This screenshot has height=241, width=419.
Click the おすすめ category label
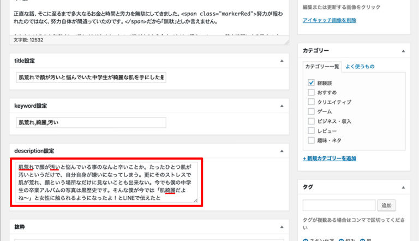click(327, 92)
